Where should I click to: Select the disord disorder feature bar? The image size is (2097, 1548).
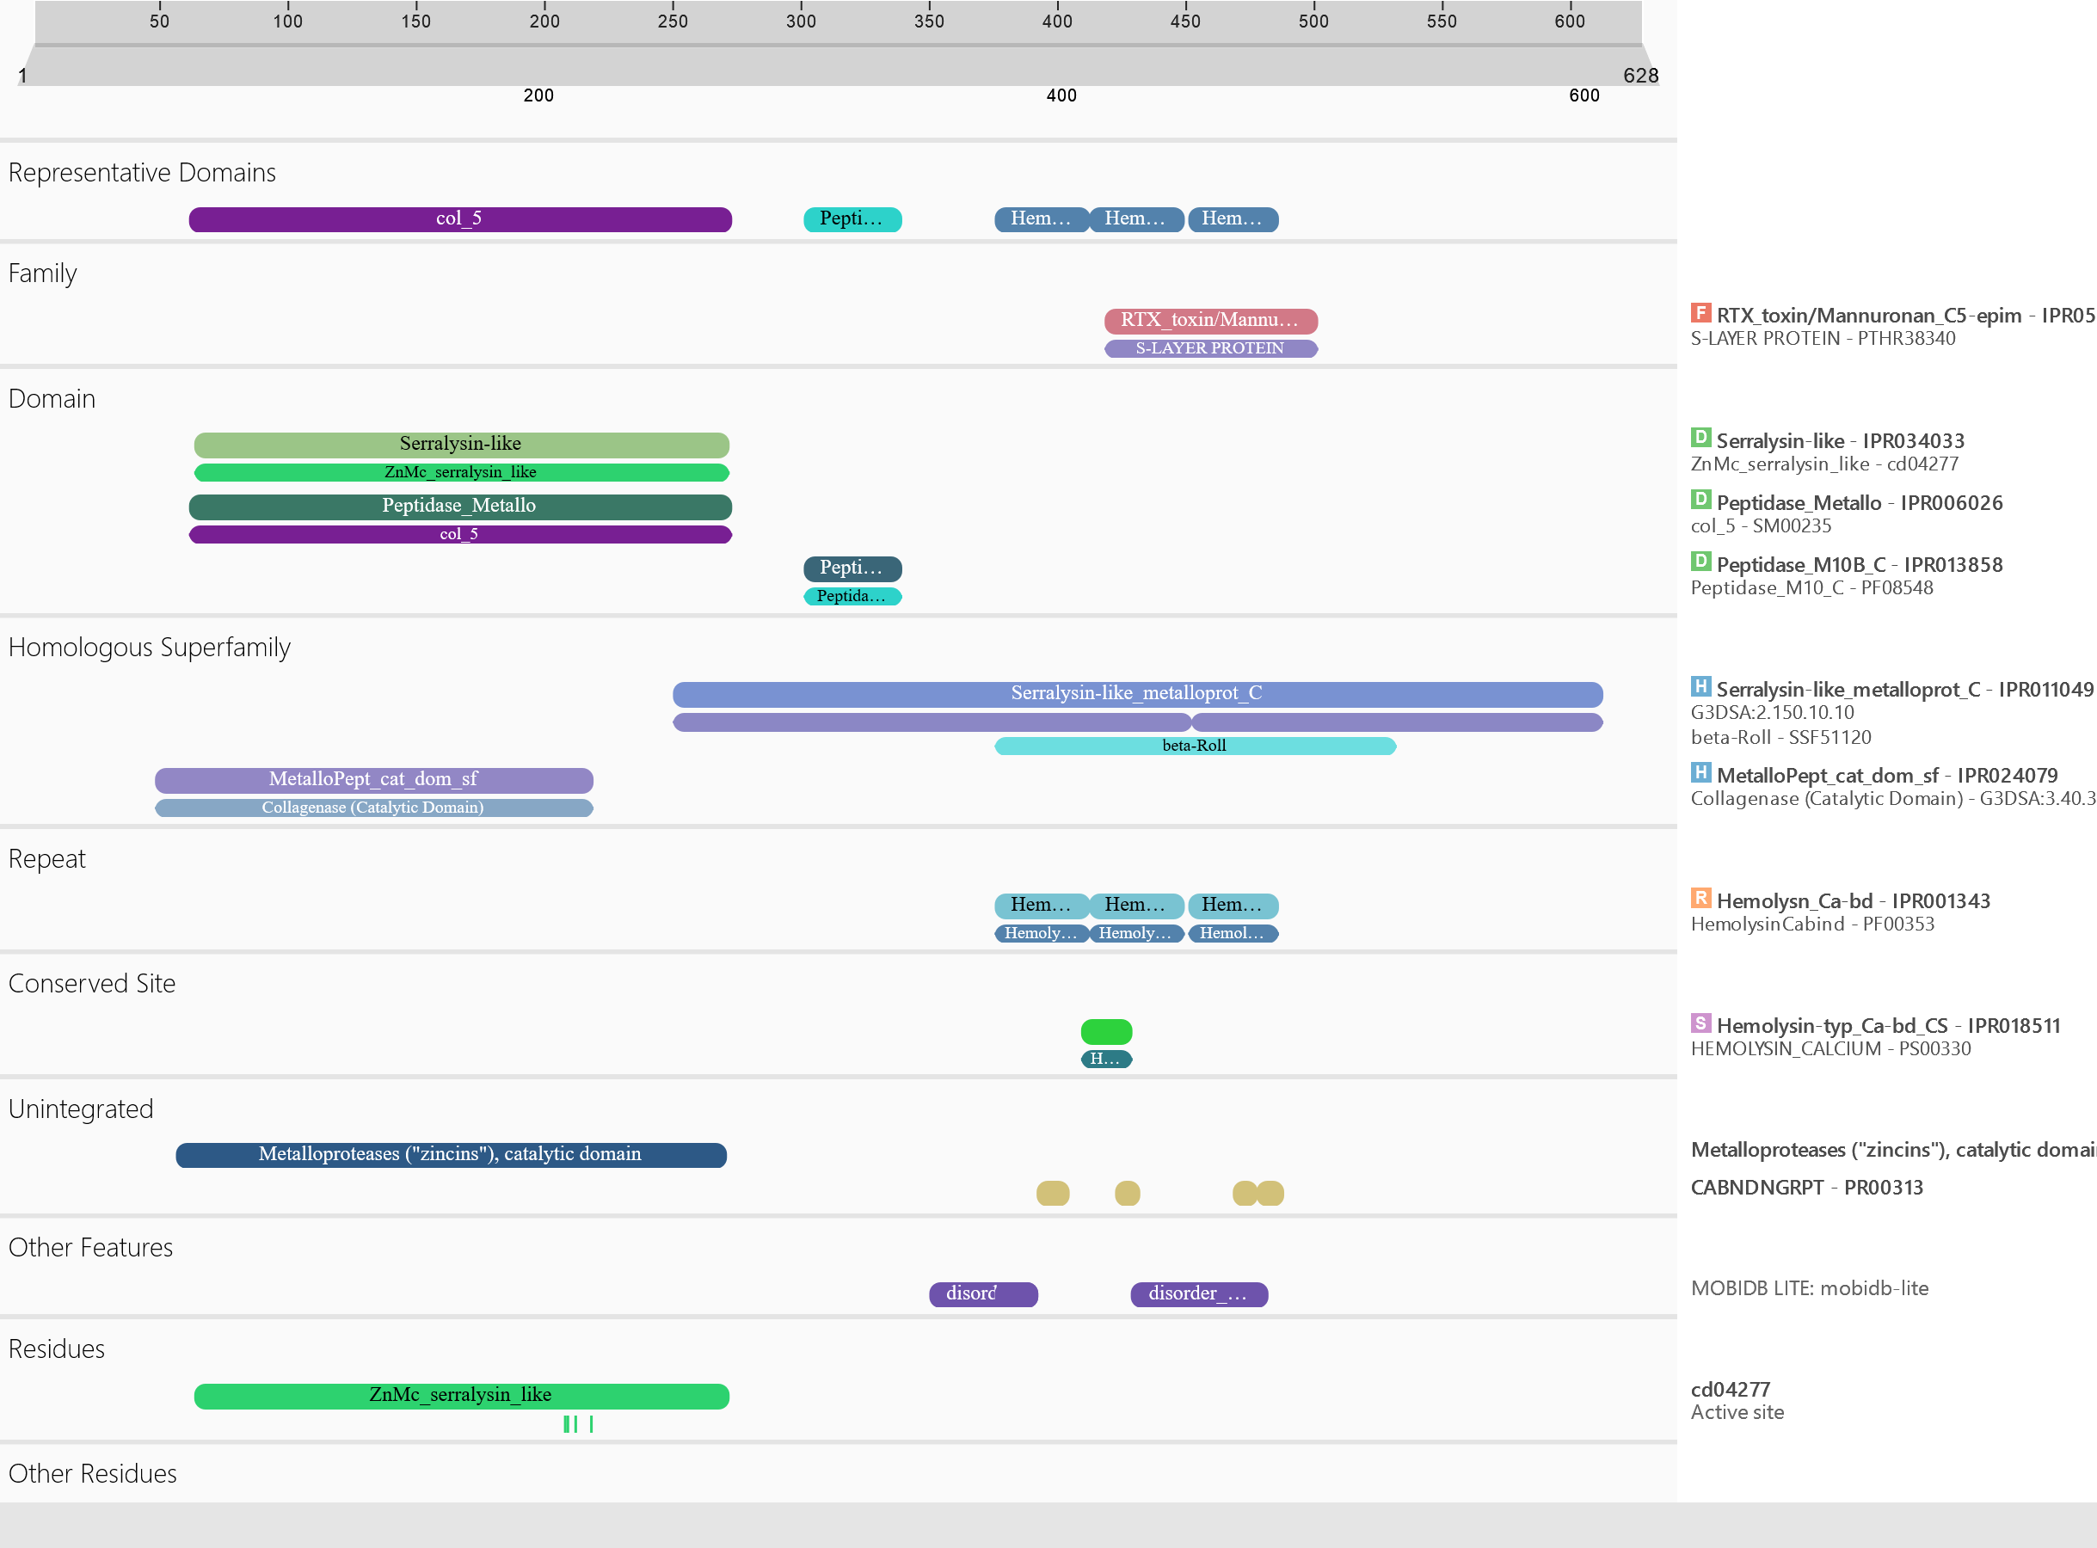coord(983,1294)
